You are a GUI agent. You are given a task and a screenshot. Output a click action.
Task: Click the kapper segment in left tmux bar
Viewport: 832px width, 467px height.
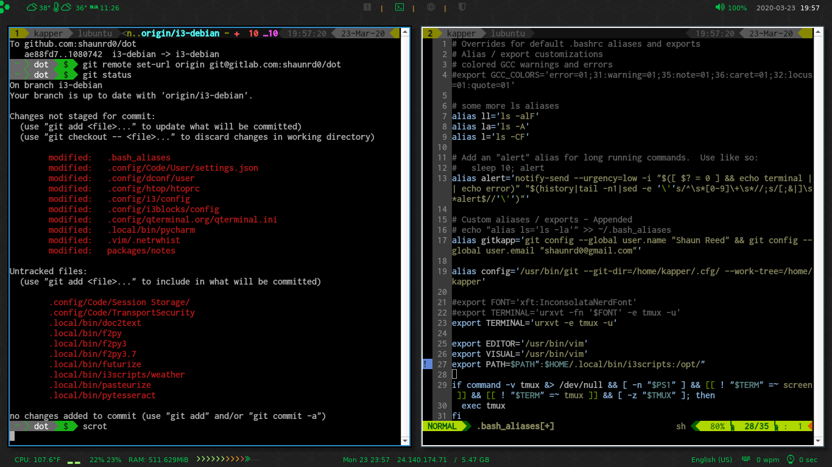coord(49,33)
